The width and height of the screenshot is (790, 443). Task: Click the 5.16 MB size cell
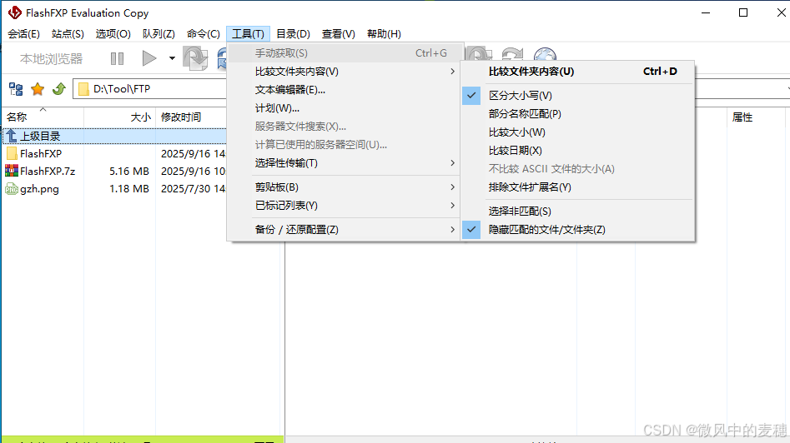[129, 171]
